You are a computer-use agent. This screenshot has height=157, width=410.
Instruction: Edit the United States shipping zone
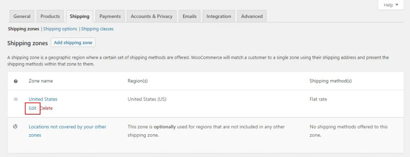32,108
